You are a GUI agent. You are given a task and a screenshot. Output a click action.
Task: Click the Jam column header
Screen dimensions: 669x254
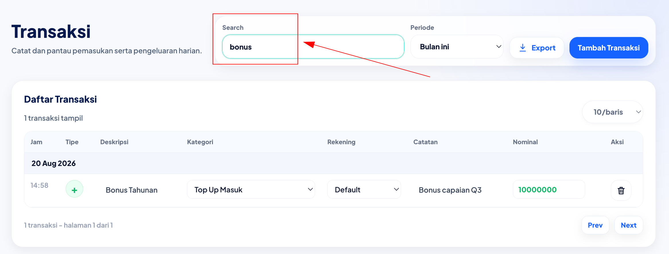point(36,142)
